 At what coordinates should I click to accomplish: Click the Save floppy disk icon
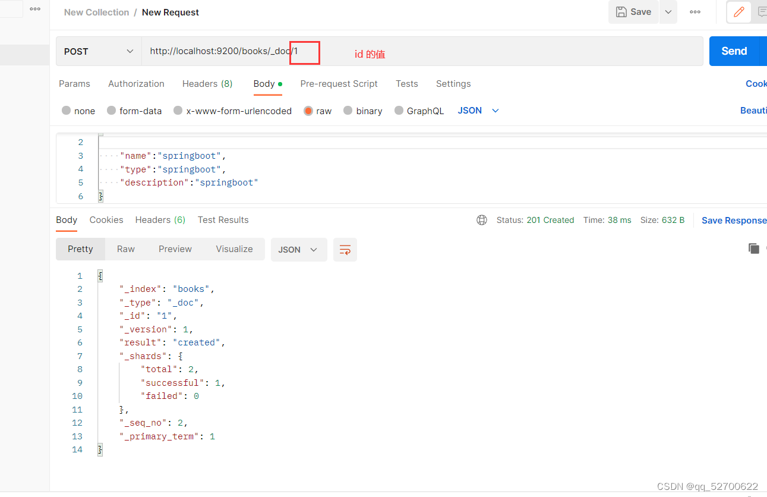(621, 12)
